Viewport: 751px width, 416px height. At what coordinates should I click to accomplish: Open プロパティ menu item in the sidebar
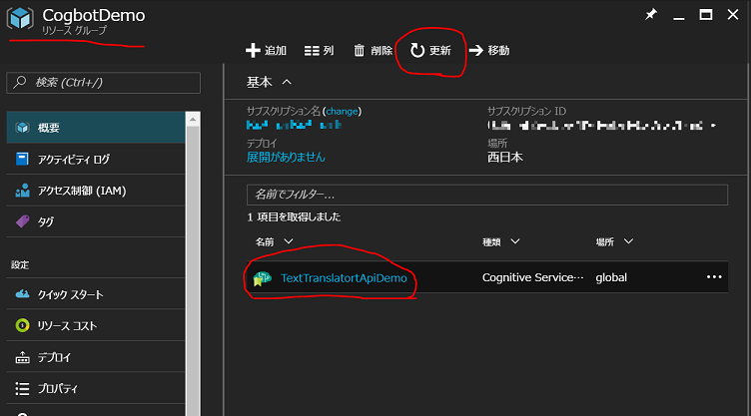[x=96, y=388]
